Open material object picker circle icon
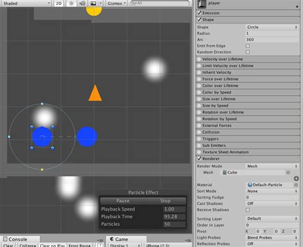303x247 pixels. click(x=296, y=185)
